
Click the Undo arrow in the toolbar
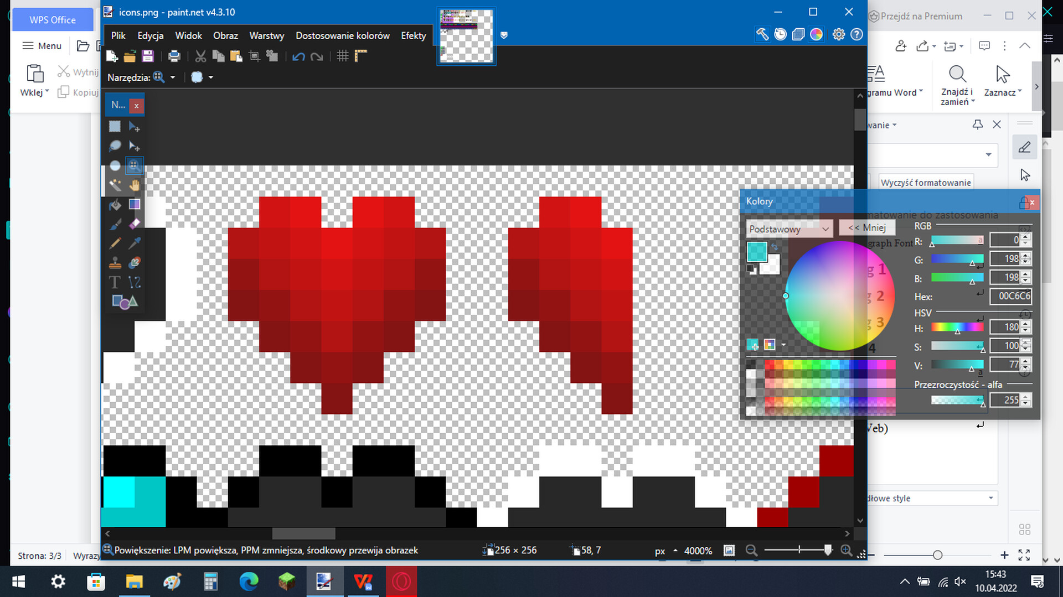tap(298, 56)
